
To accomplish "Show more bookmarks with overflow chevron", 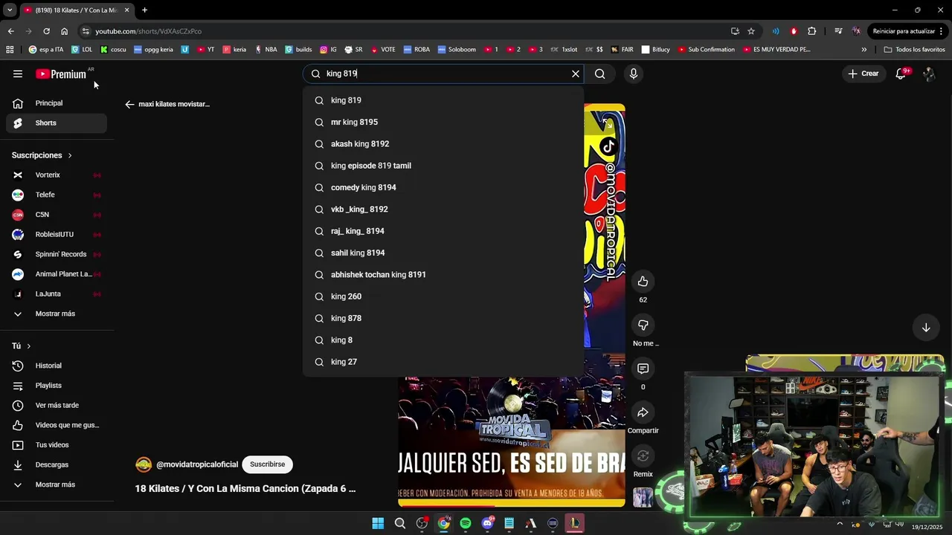I will pos(863,50).
